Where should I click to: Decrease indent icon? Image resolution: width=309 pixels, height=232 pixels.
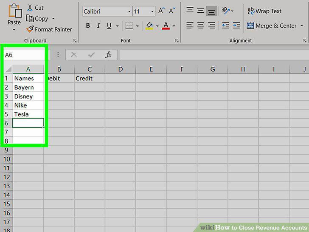(x=225, y=25)
